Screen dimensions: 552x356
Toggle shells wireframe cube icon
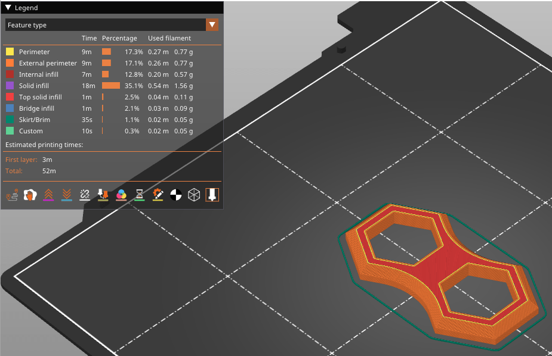[194, 195]
